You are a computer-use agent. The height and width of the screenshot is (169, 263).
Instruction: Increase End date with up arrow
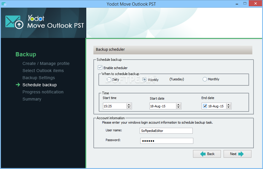[228, 105]
